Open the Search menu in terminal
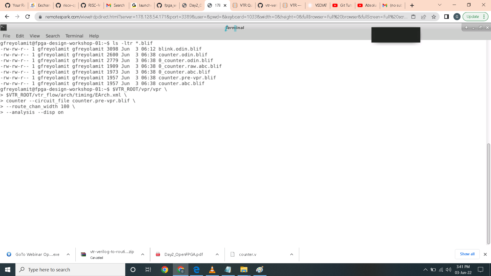Viewport: 491px width, 276px height. (x=53, y=36)
